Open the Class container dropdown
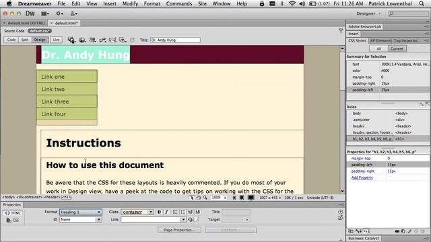This screenshot has width=431, height=242. pos(137,212)
